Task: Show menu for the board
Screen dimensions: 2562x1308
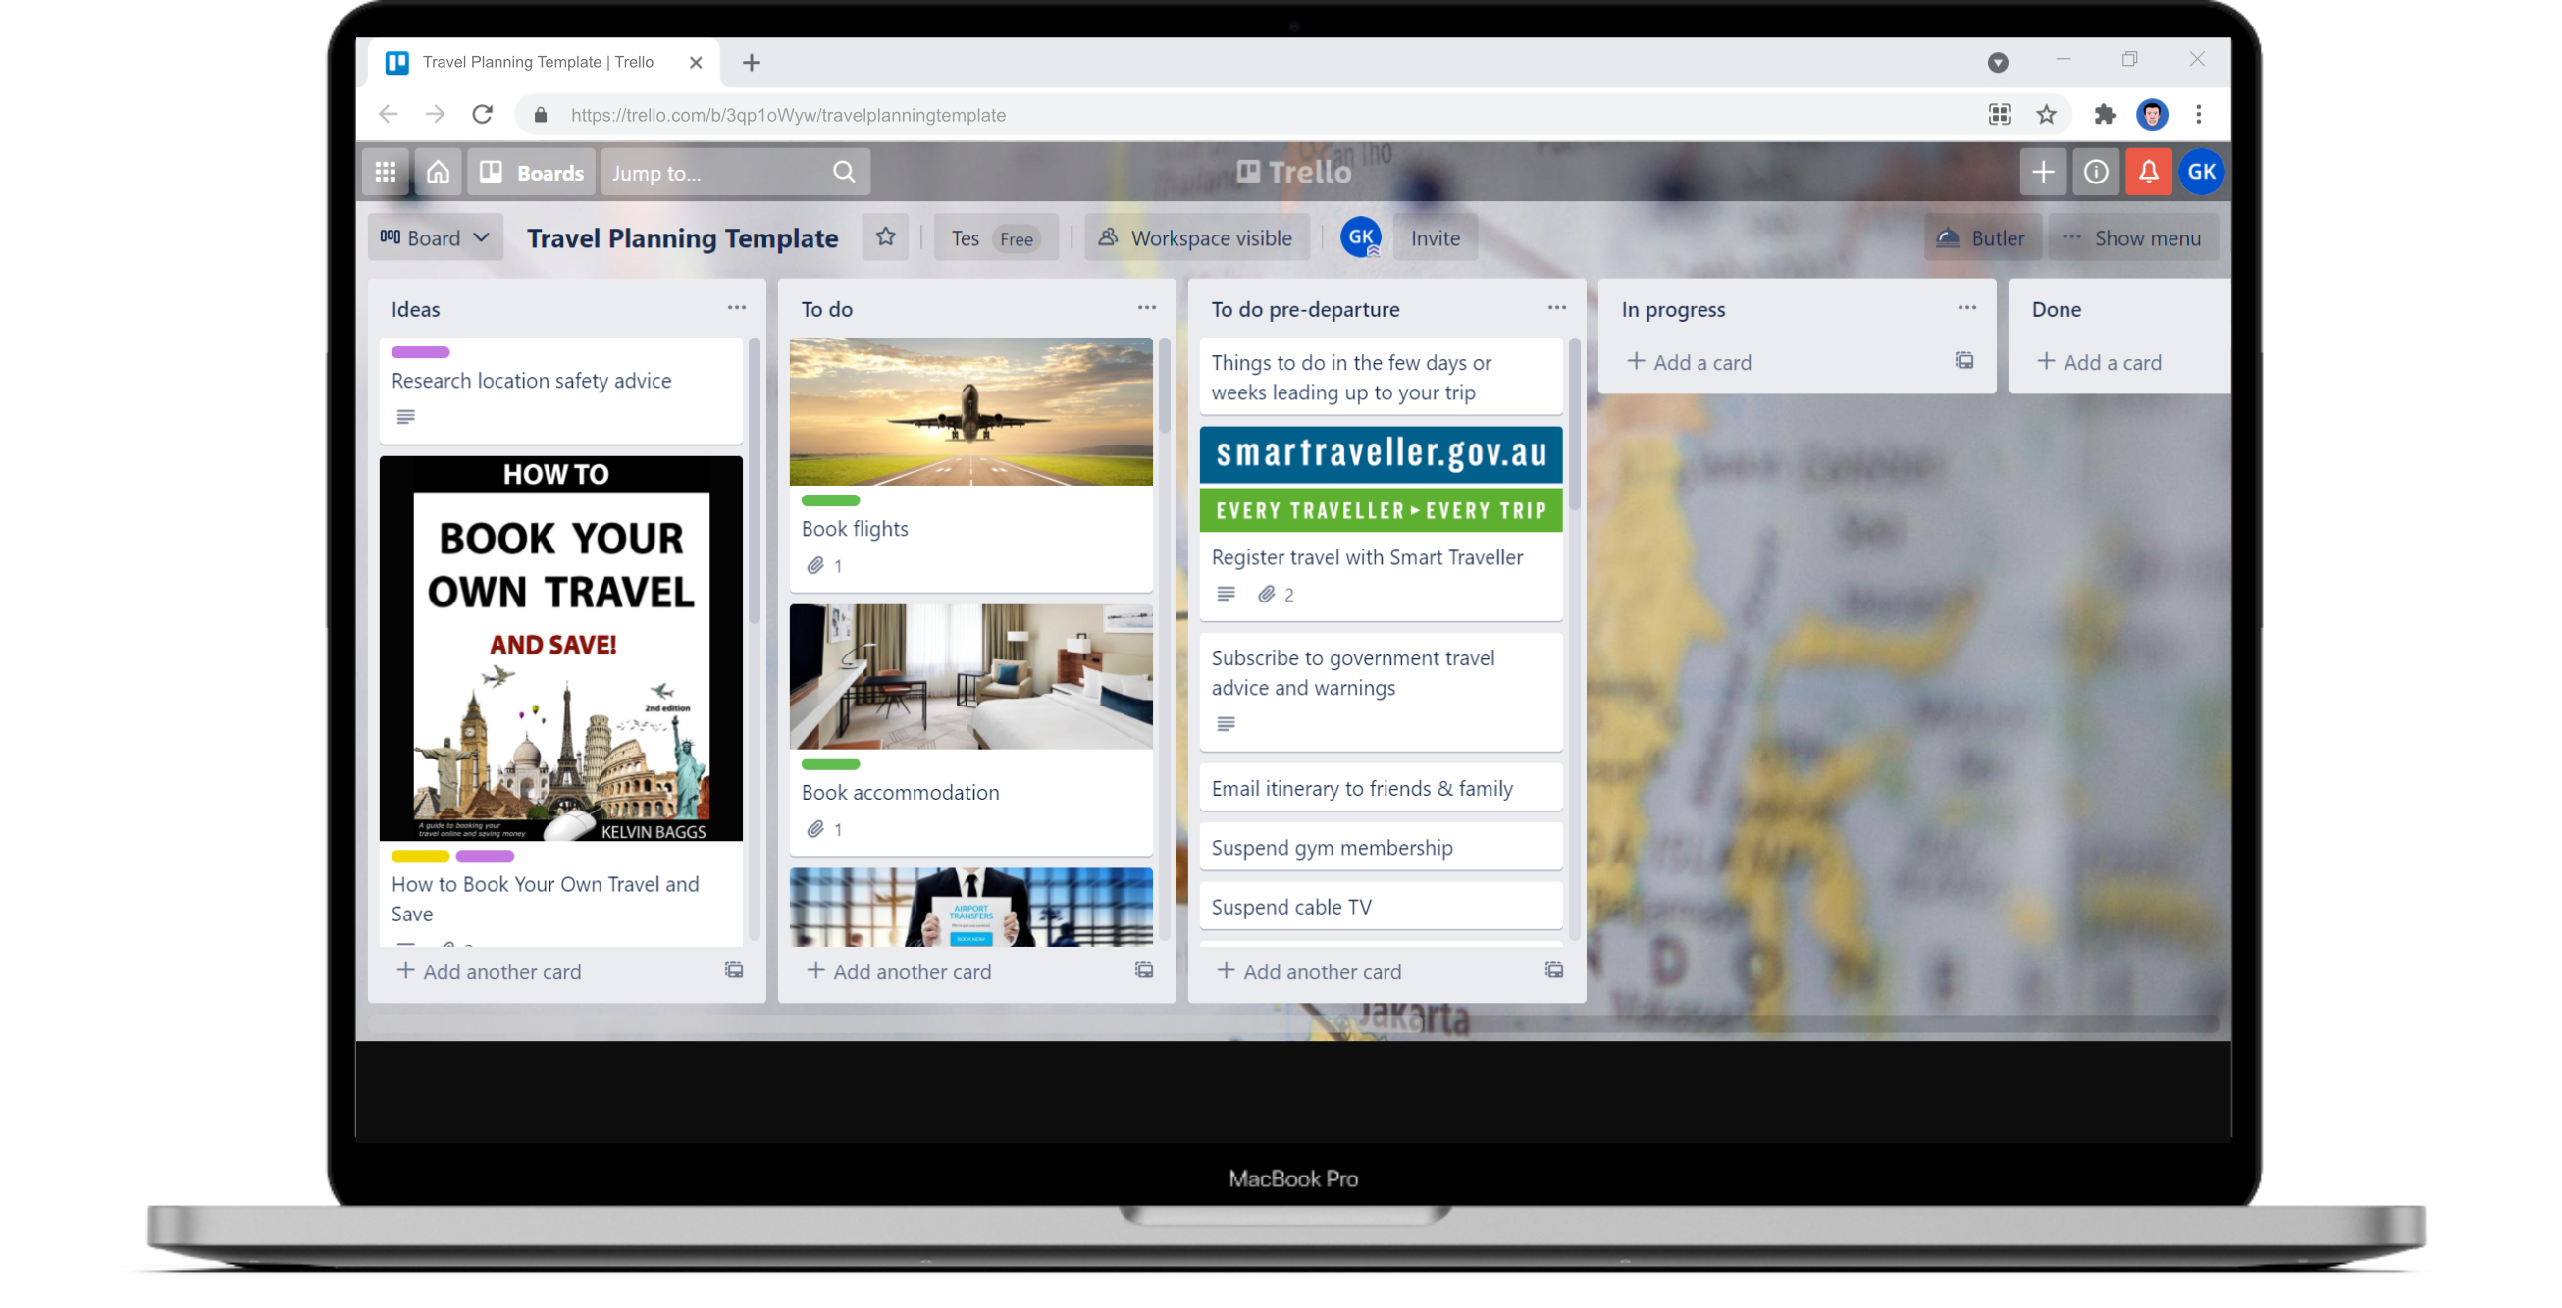Action: 2132,237
